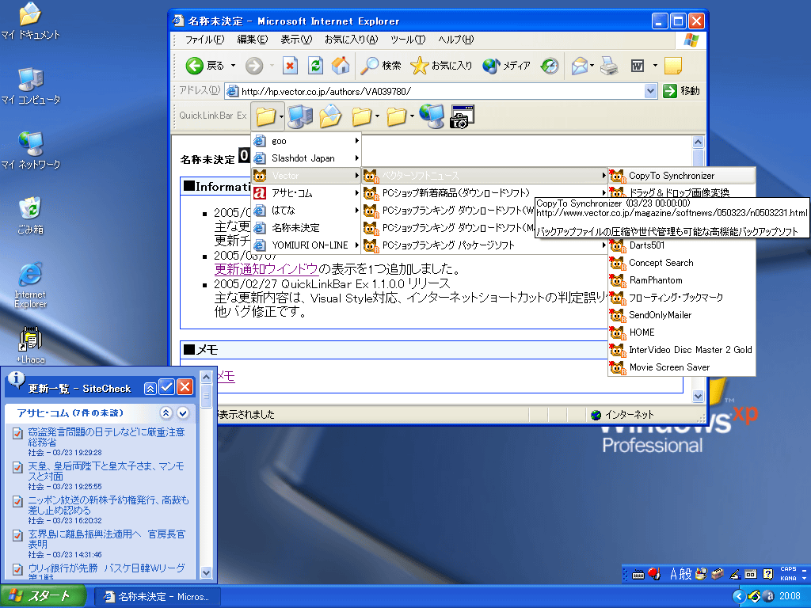
Task: Toggle checkbox for 窃盗発言問題 news item
Action: pos(17,433)
